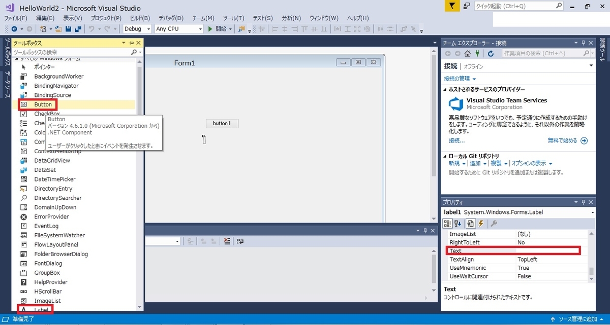Select DateTimePicker in the Toolbox
Image resolution: width=610 pixels, height=325 pixels.
54,179
